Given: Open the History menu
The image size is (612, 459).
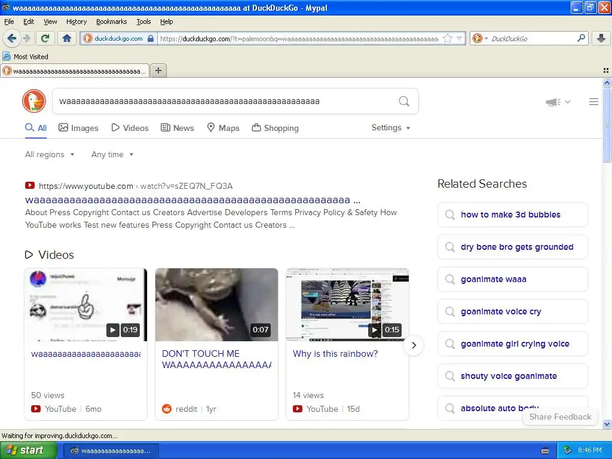Looking at the screenshot, I should coord(76,22).
